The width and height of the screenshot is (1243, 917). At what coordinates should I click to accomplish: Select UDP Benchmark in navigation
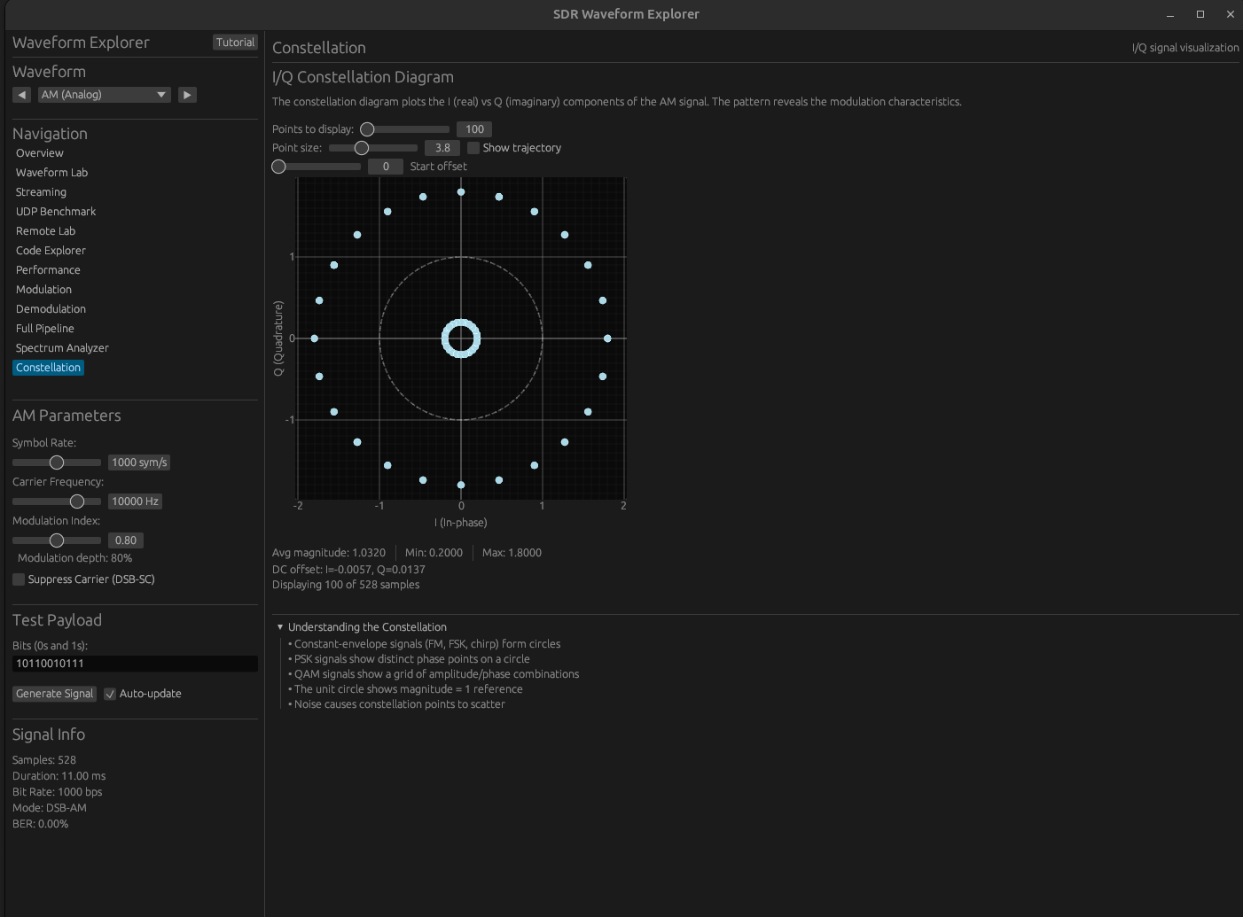pyautogui.click(x=56, y=212)
